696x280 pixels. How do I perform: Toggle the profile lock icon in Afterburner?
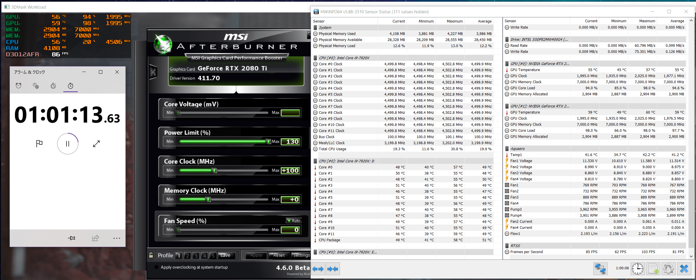[x=151, y=255]
